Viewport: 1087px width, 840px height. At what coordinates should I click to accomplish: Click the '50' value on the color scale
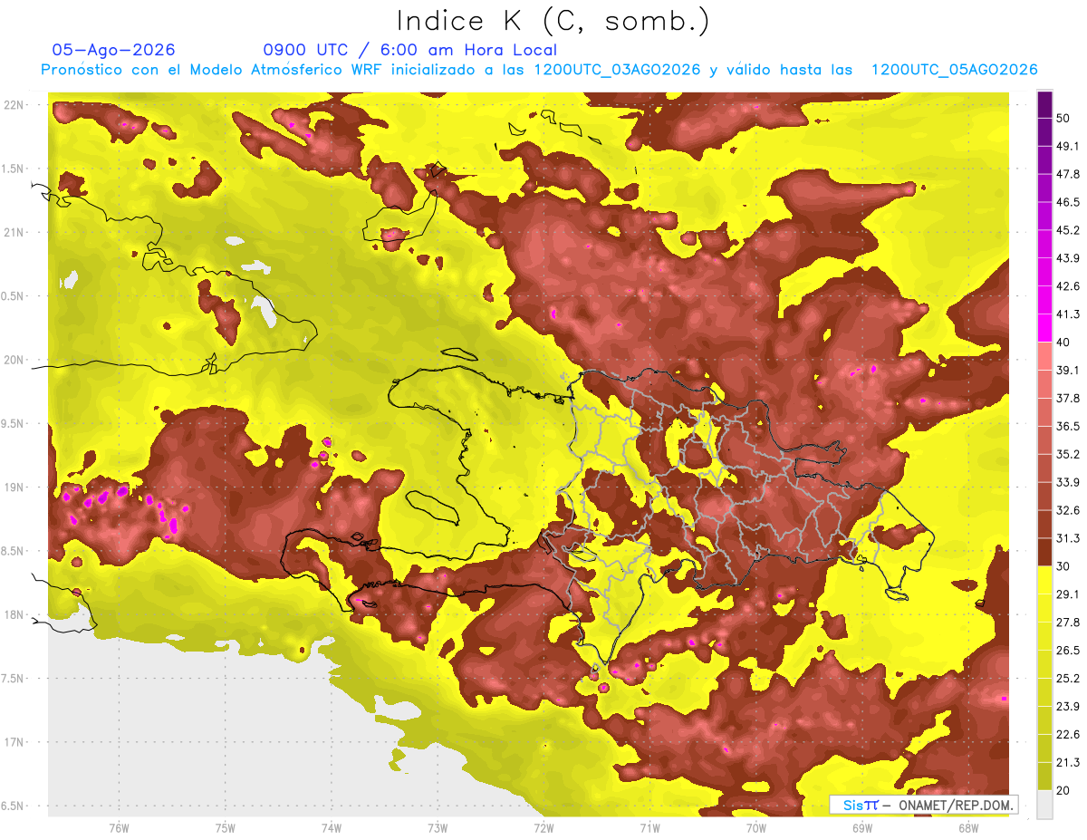[x=1063, y=118]
